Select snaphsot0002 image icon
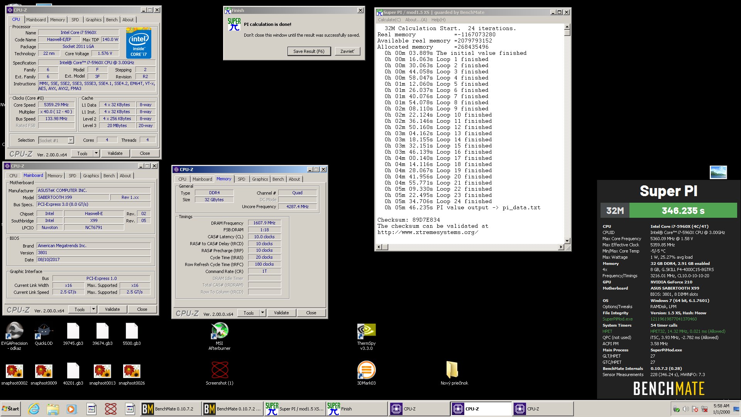 pos(14,375)
